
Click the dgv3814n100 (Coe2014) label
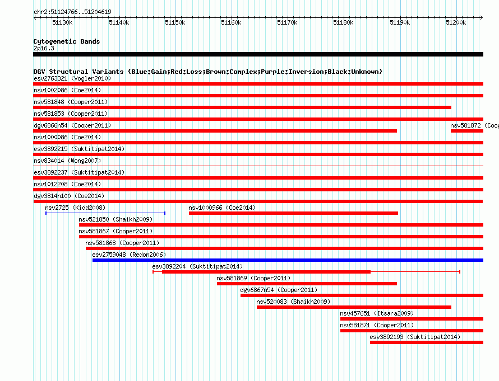[x=69, y=196]
